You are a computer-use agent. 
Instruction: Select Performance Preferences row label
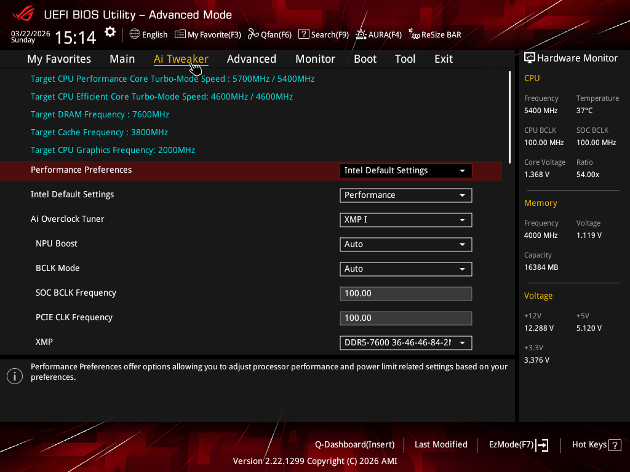click(81, 170)
